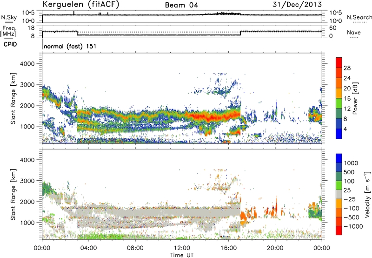Click the "16" power colorbar value
This screenshot has height=258, width=372.
coord(347,99)
